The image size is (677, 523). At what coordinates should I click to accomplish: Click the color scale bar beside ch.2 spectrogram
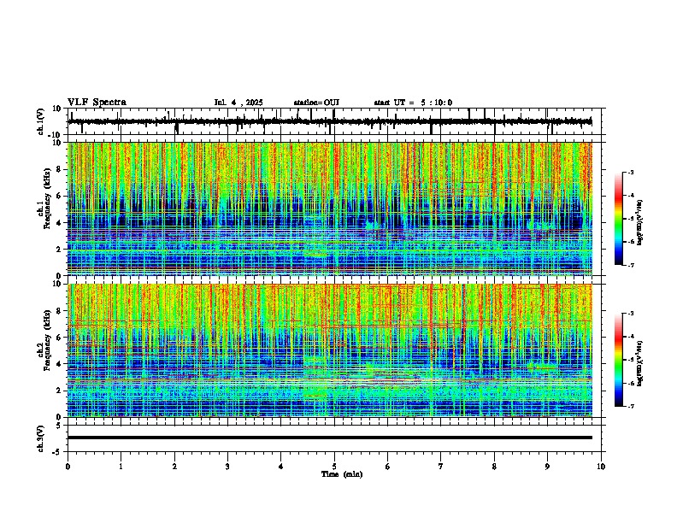(x=619, y=360)
